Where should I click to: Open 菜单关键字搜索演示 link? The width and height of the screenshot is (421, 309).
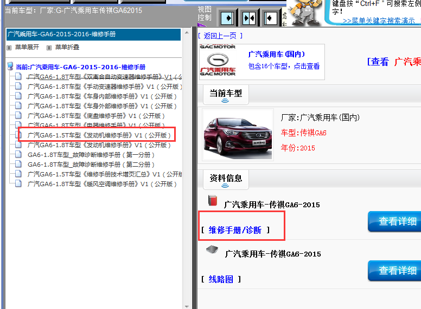(x=379, y=21)
